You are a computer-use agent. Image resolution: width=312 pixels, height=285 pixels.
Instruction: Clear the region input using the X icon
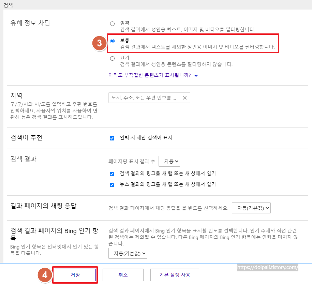tap(184, 97)
